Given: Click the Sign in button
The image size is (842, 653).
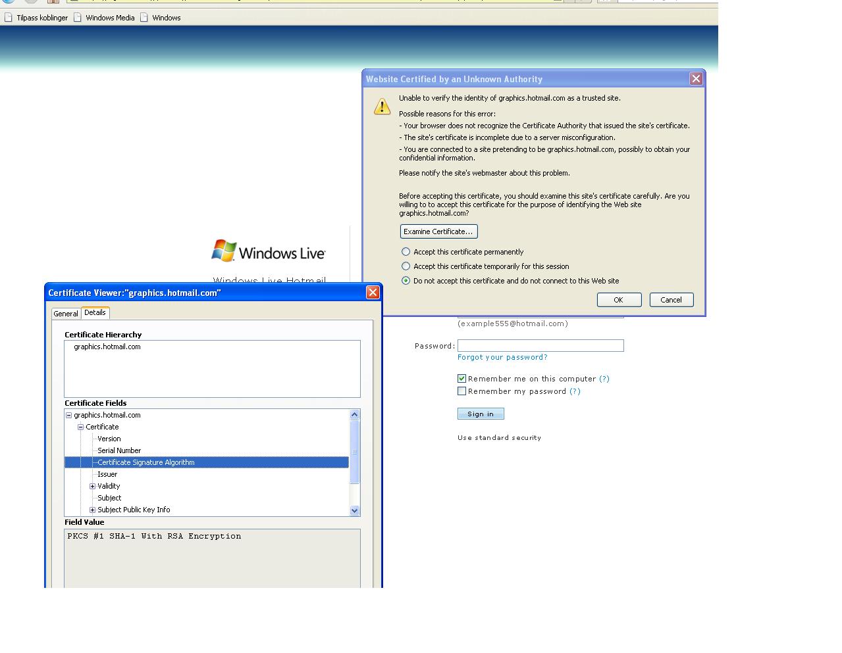Looking at the screenshot, I should point(481,414).
